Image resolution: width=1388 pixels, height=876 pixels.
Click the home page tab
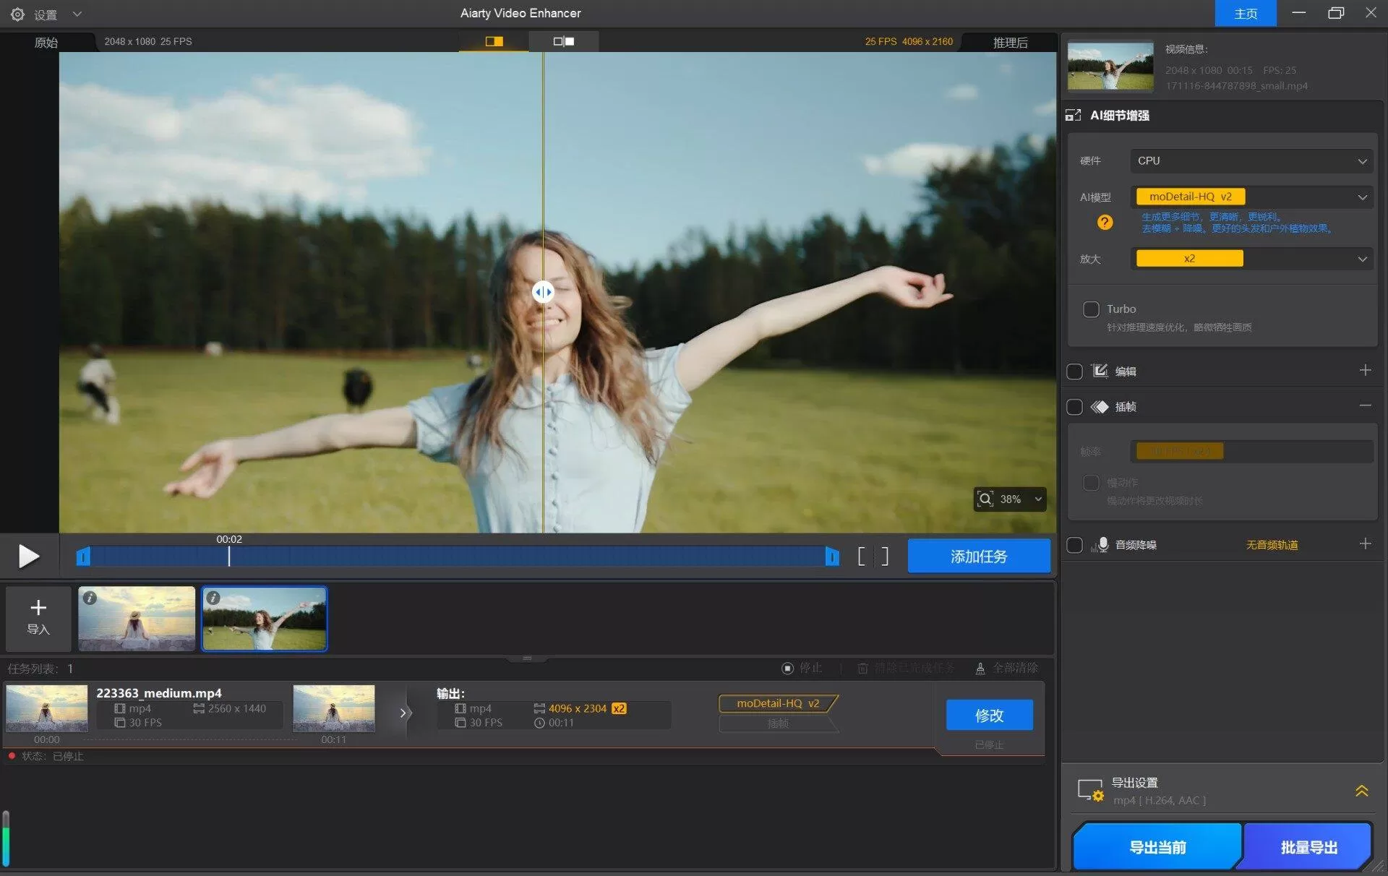click(x=1245, y=14)
